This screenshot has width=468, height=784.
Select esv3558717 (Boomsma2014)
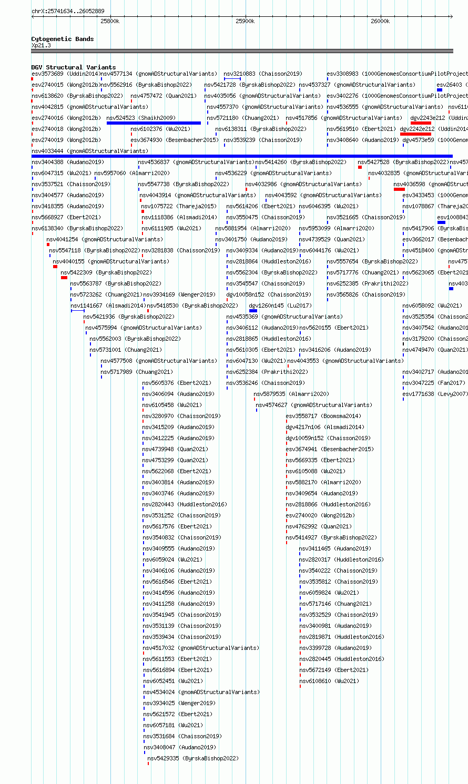[x=323, y=416]
